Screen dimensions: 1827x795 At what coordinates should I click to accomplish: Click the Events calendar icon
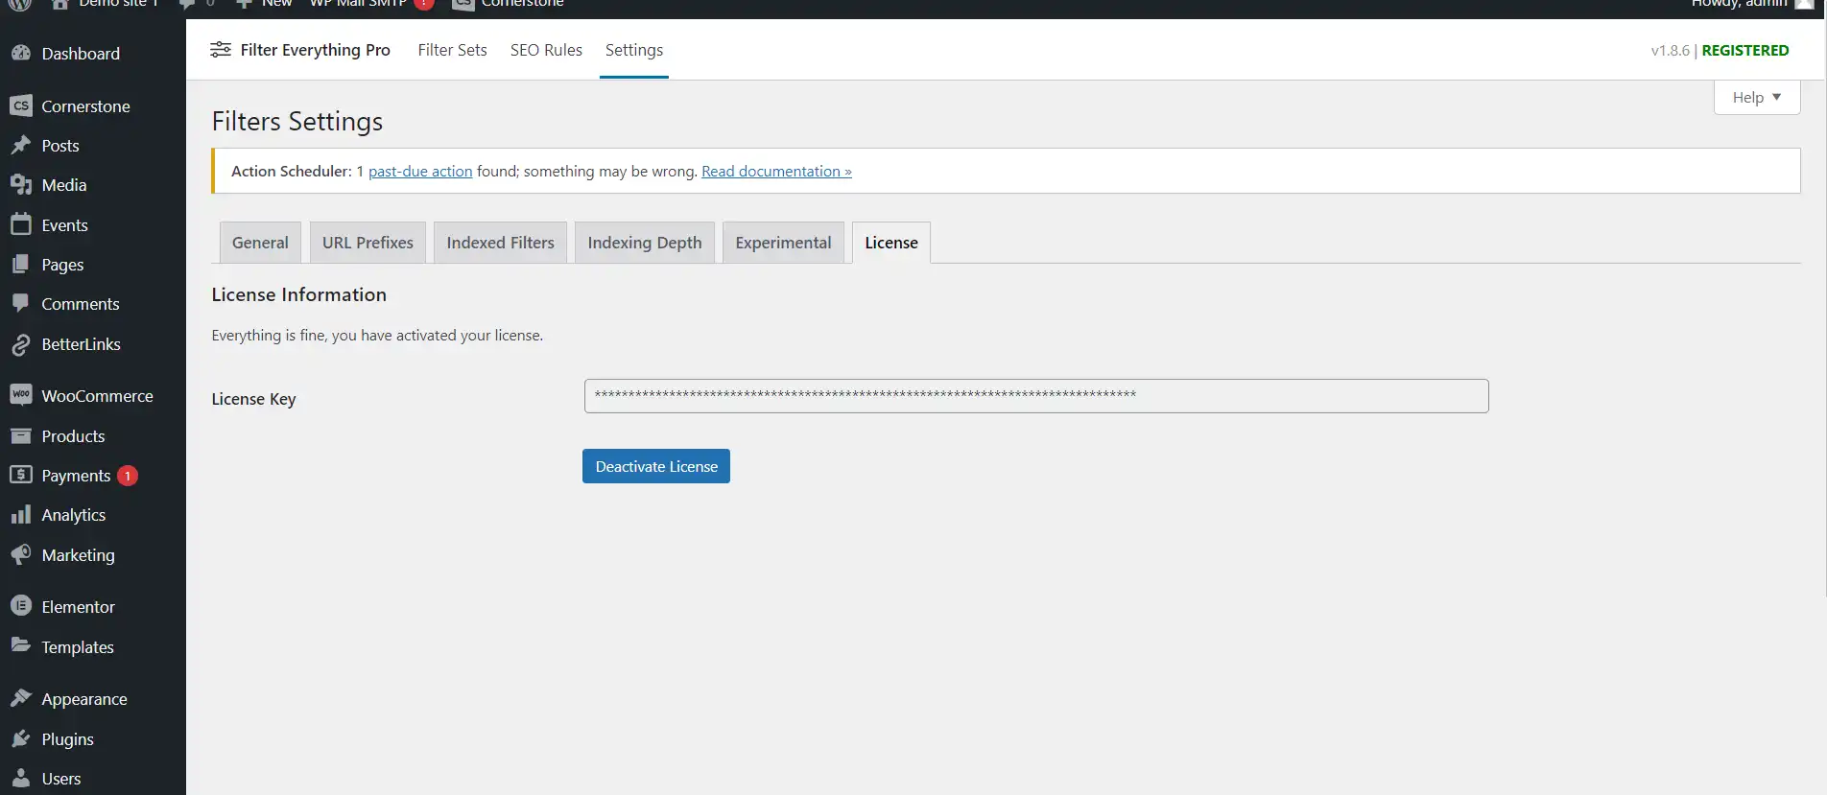click(x=21, y=224)
